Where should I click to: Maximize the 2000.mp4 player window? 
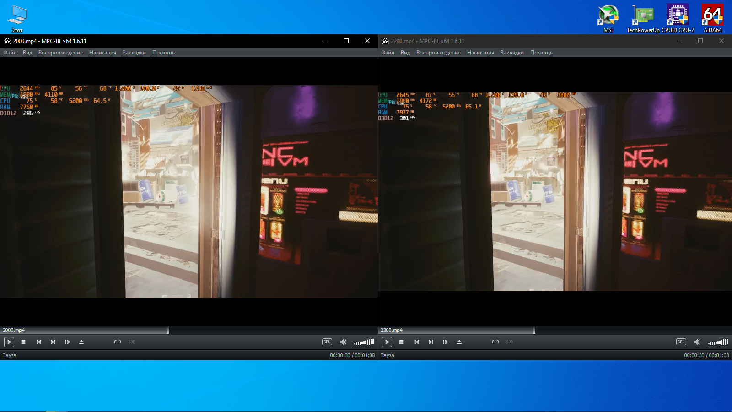[x=346, y=41]
